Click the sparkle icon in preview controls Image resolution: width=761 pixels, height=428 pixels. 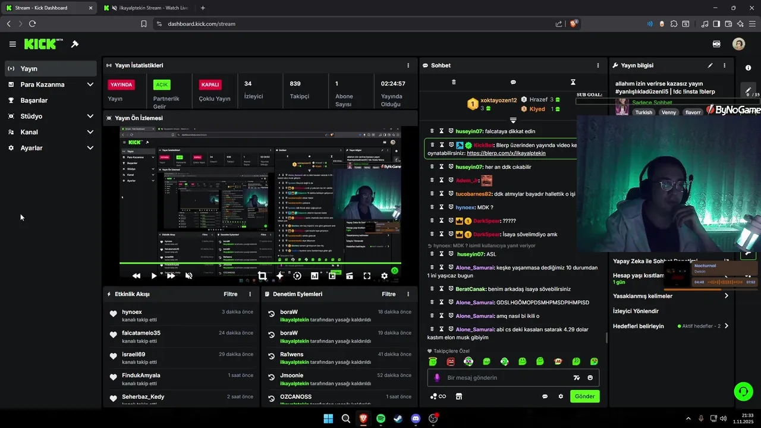coord(280,276)
